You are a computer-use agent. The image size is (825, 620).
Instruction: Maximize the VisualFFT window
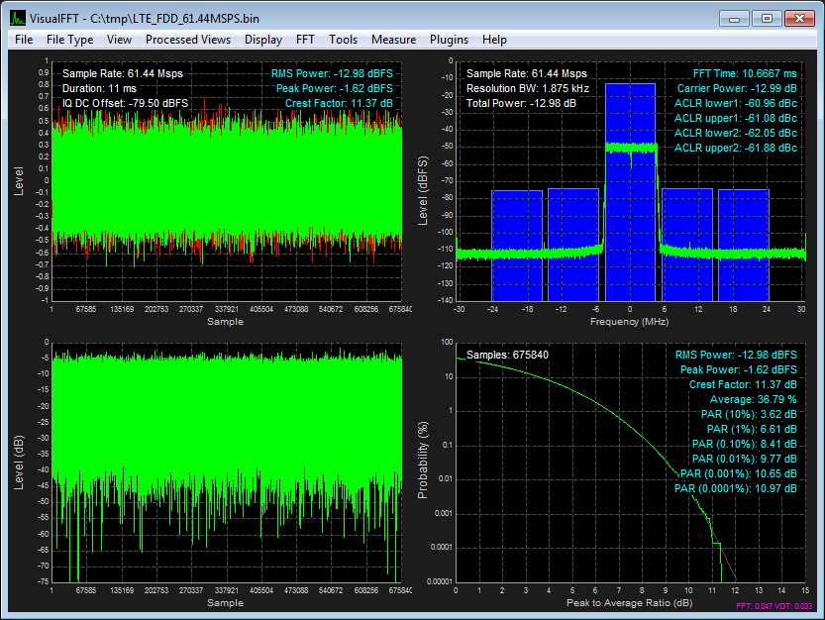[766, 17]
